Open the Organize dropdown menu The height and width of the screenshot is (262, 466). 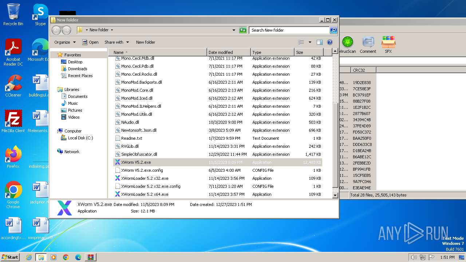pyautogui.click(x=65, y=42)
